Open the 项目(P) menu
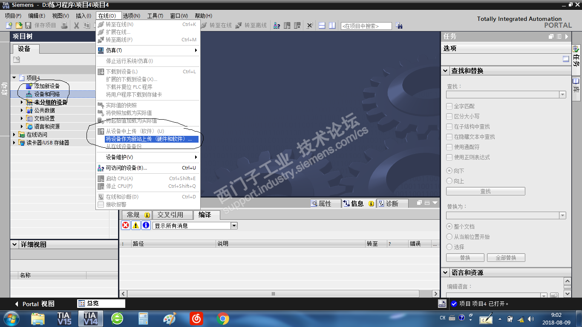This screenshot has width=582, height=327. pos(13,16)
